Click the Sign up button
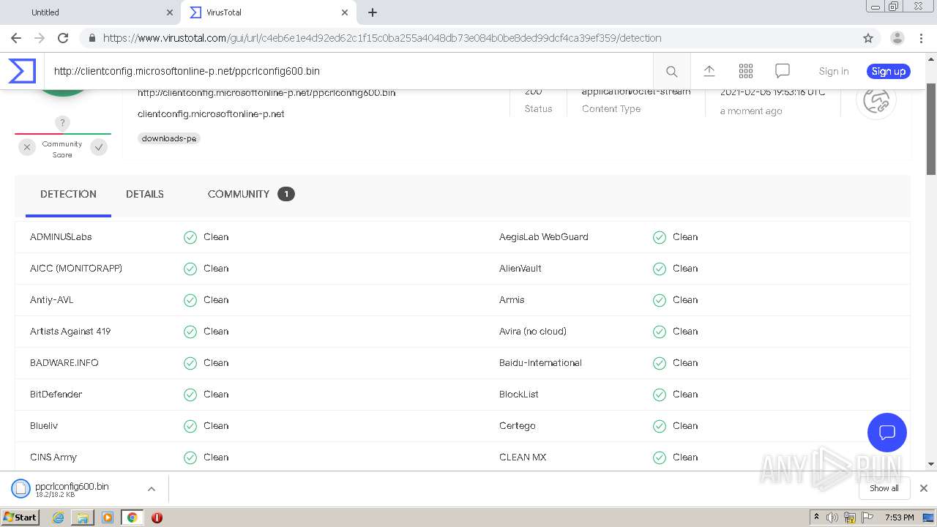The width and height of the screenshot is (937, 527). [889, 71]
